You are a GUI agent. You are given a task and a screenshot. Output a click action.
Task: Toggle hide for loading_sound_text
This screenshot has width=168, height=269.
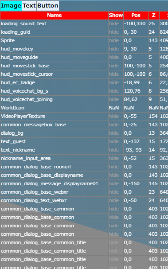pos(114,23)
